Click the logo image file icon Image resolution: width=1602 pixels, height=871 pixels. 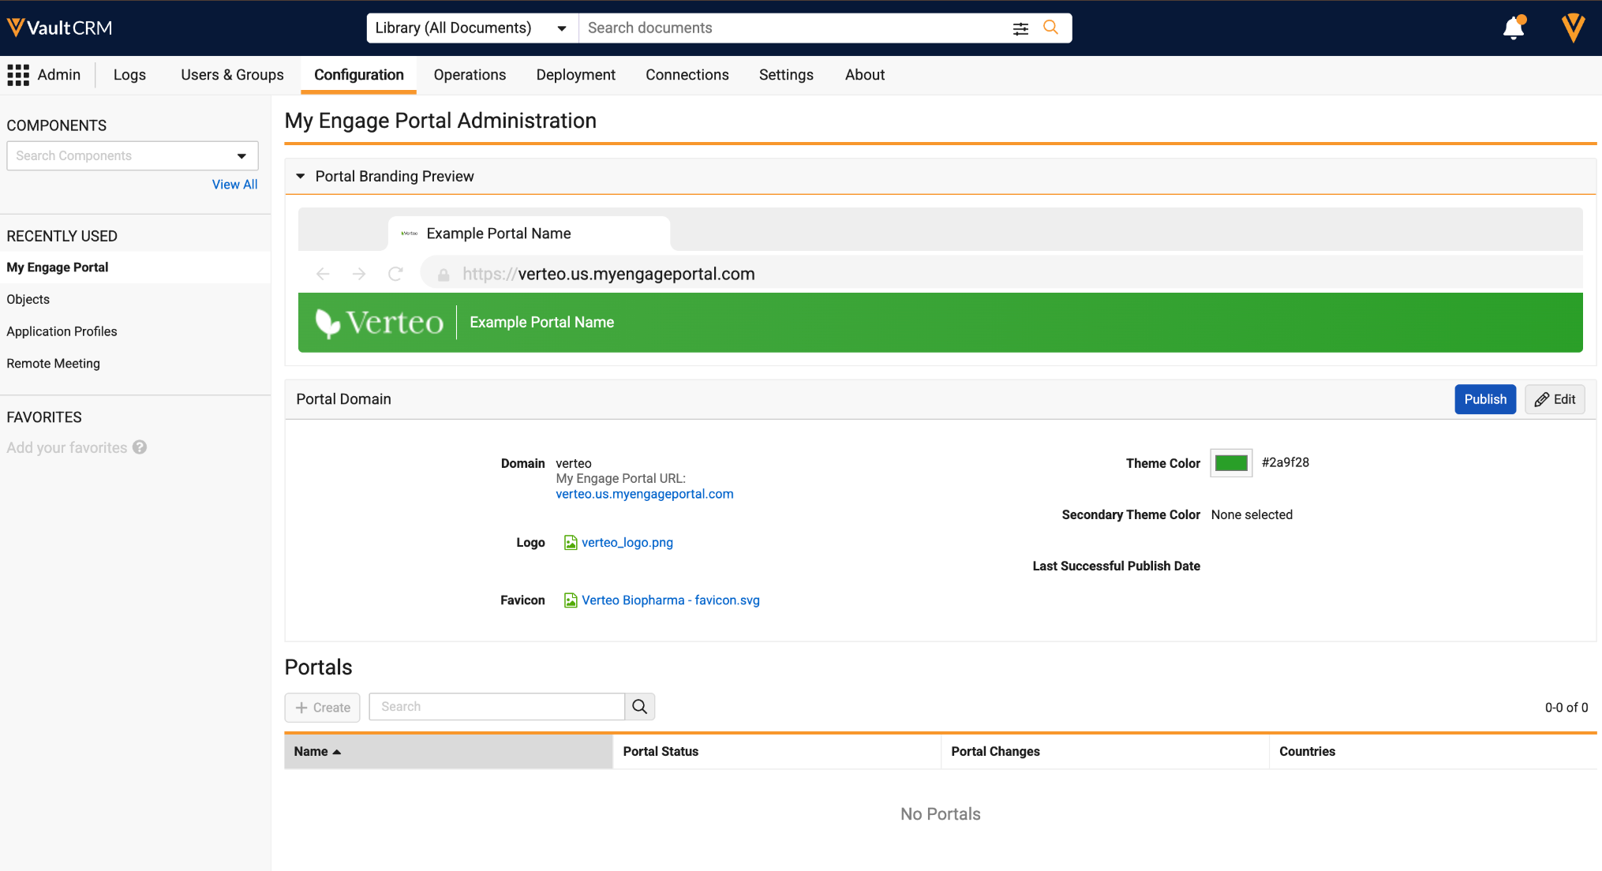[x=571, y=543]
